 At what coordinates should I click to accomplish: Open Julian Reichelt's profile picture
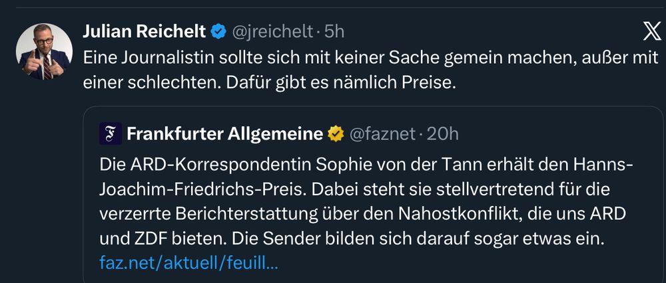click(44, 52)
